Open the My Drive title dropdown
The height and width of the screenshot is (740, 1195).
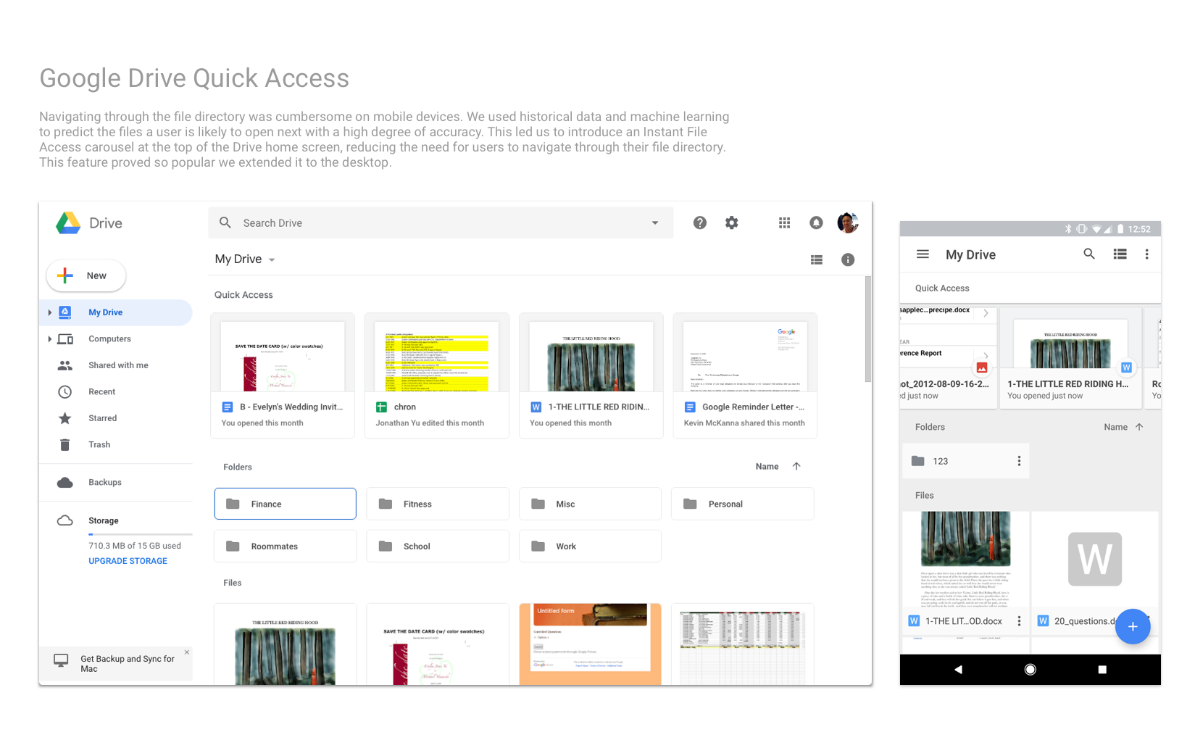click(x=272, y=260)
